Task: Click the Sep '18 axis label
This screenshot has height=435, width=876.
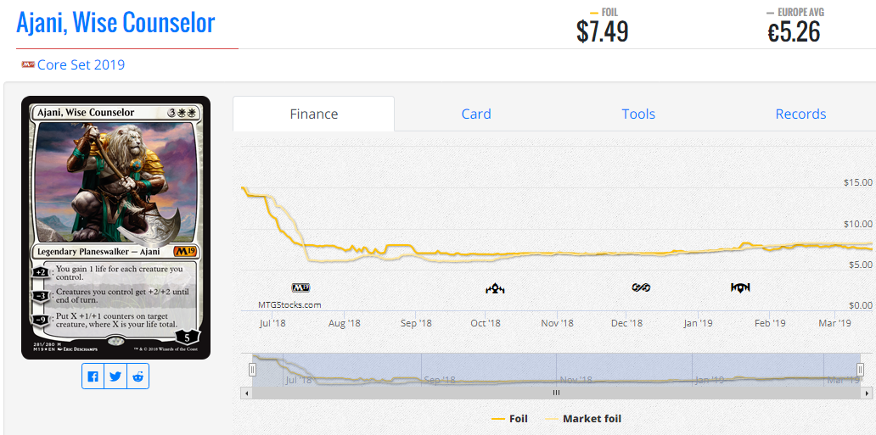Action: 416,323
